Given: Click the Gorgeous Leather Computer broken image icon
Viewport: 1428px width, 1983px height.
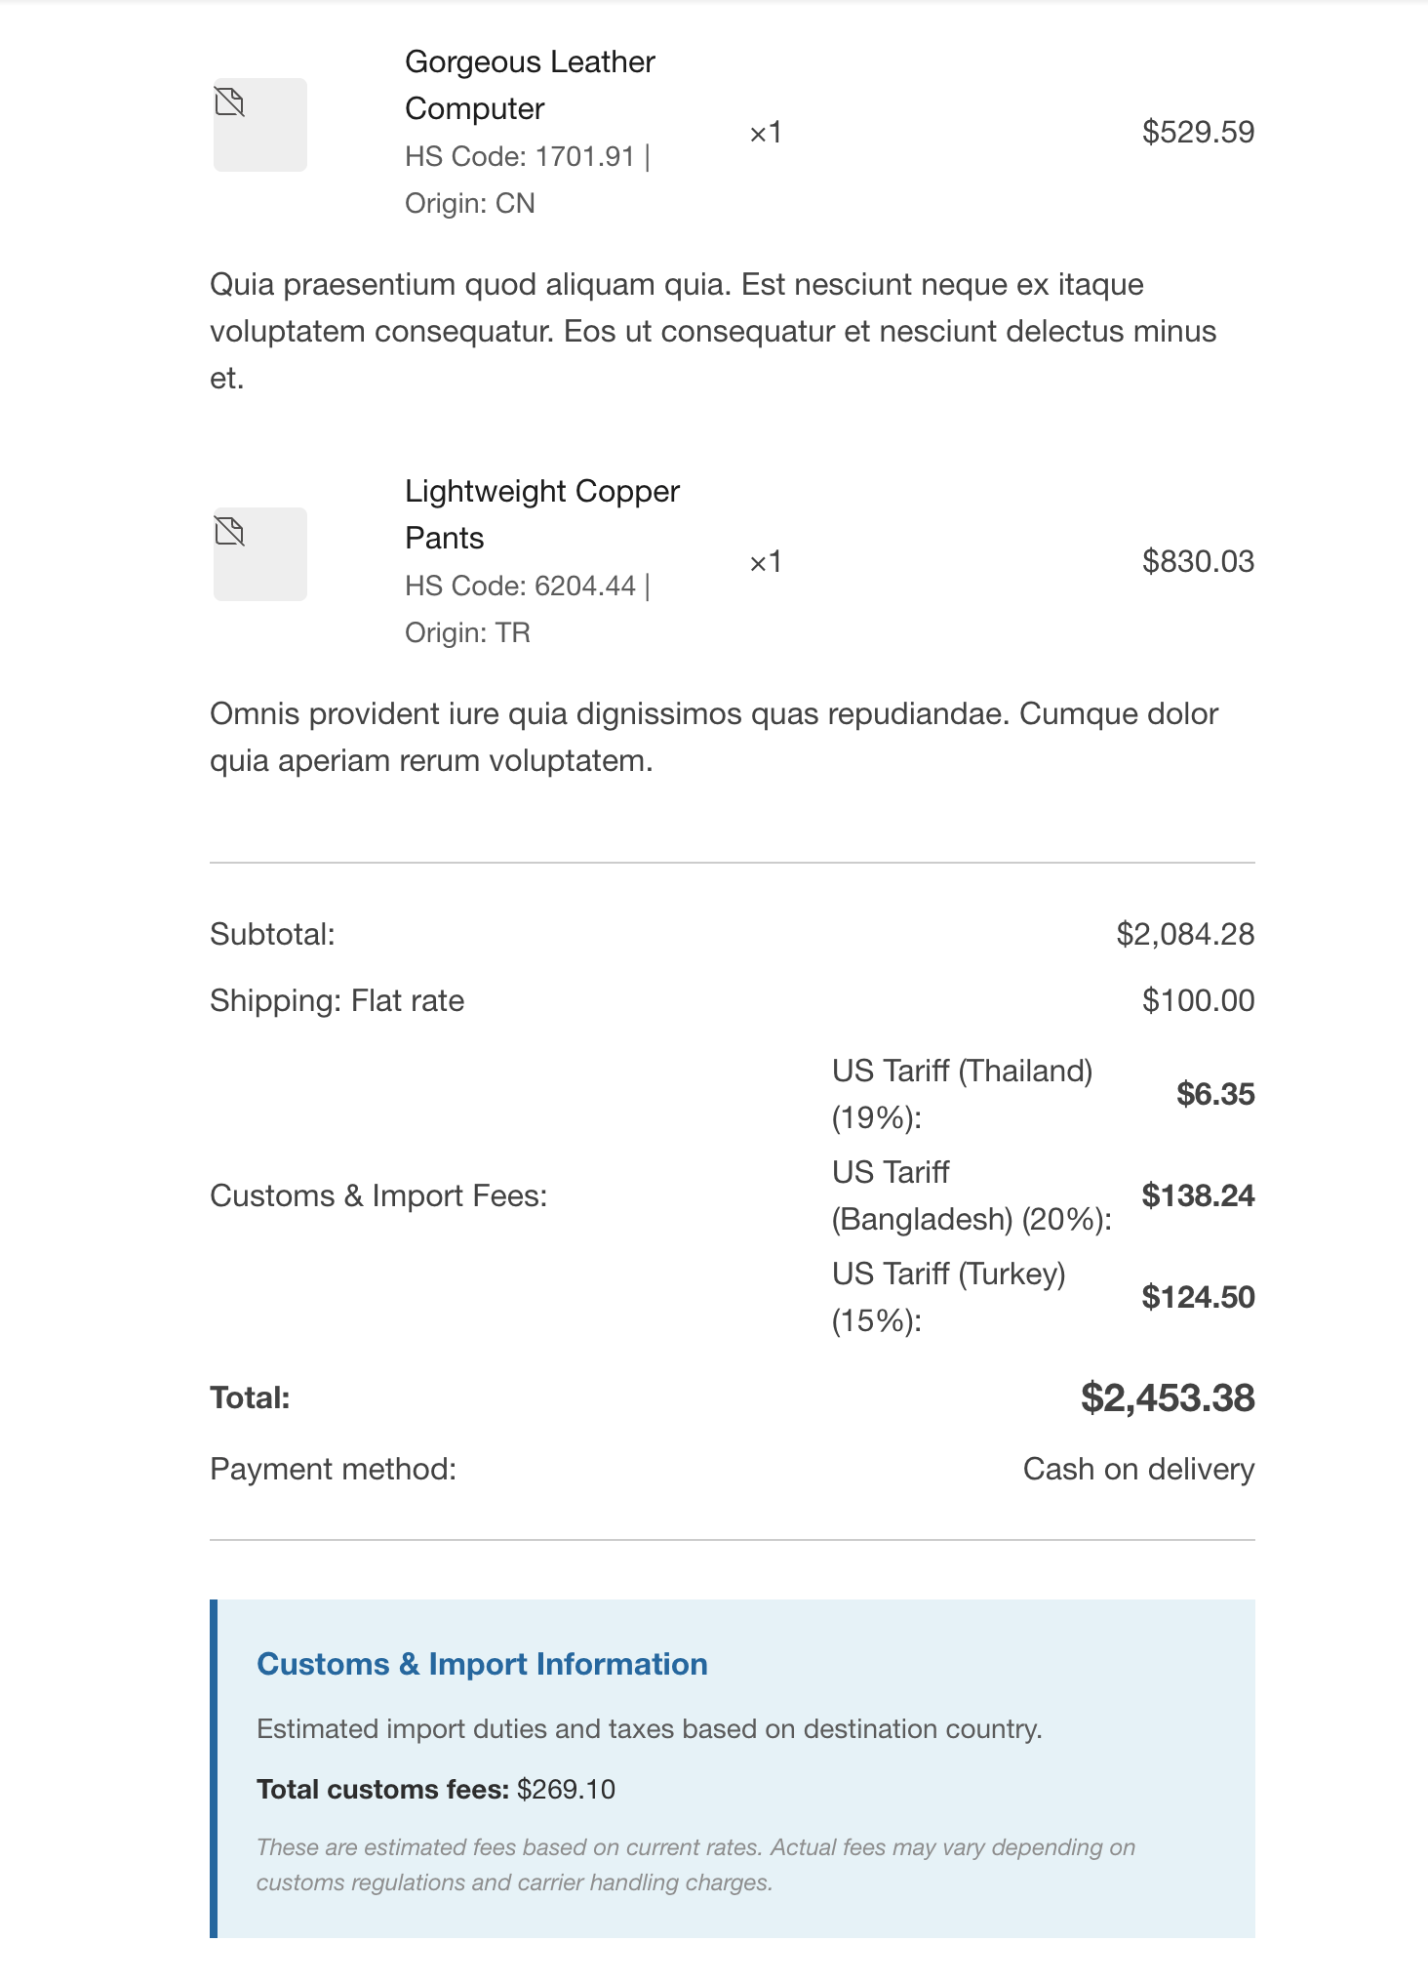Looking at the screenshot, I should coord(229,101).
